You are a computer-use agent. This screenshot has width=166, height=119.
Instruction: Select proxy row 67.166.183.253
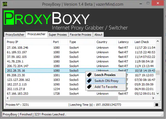coord(80,94)
